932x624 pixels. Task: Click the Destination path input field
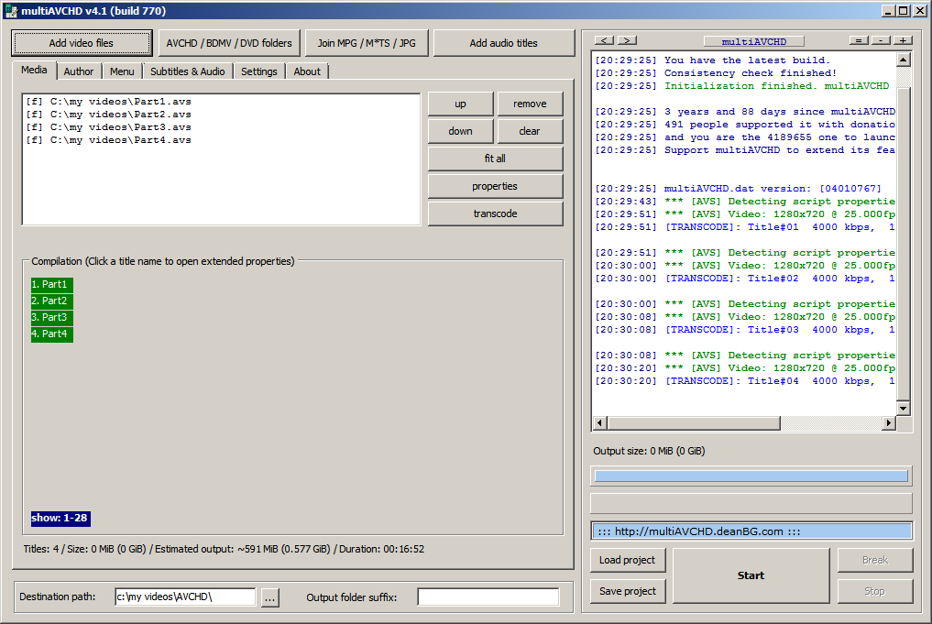pos(185,597)
